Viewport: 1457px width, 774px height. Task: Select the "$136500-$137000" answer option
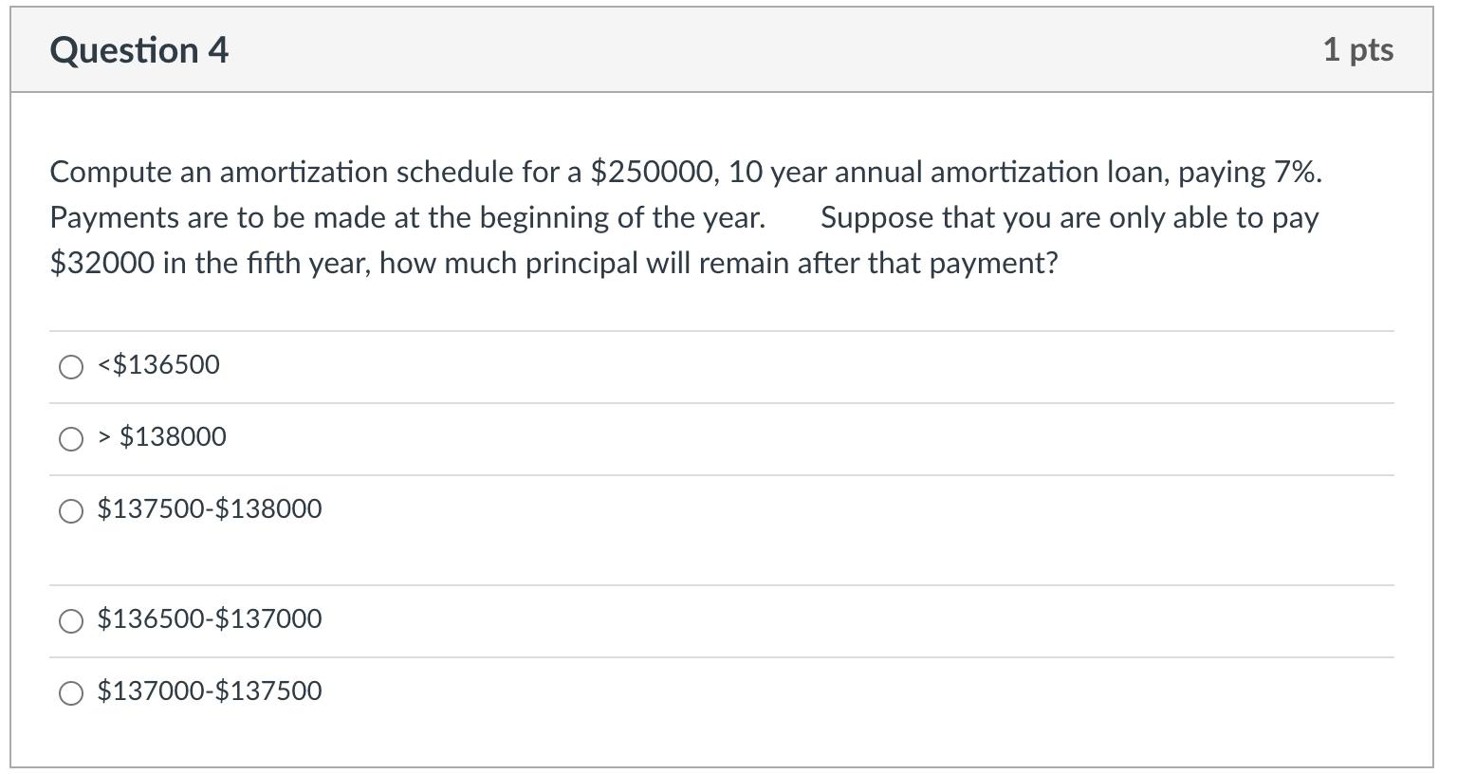tap(71, 621)
